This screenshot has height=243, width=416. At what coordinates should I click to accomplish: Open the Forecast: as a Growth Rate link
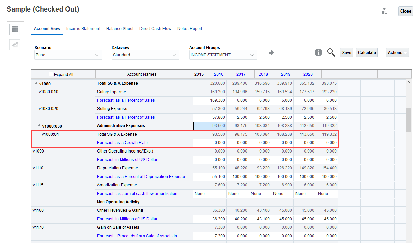122,143
